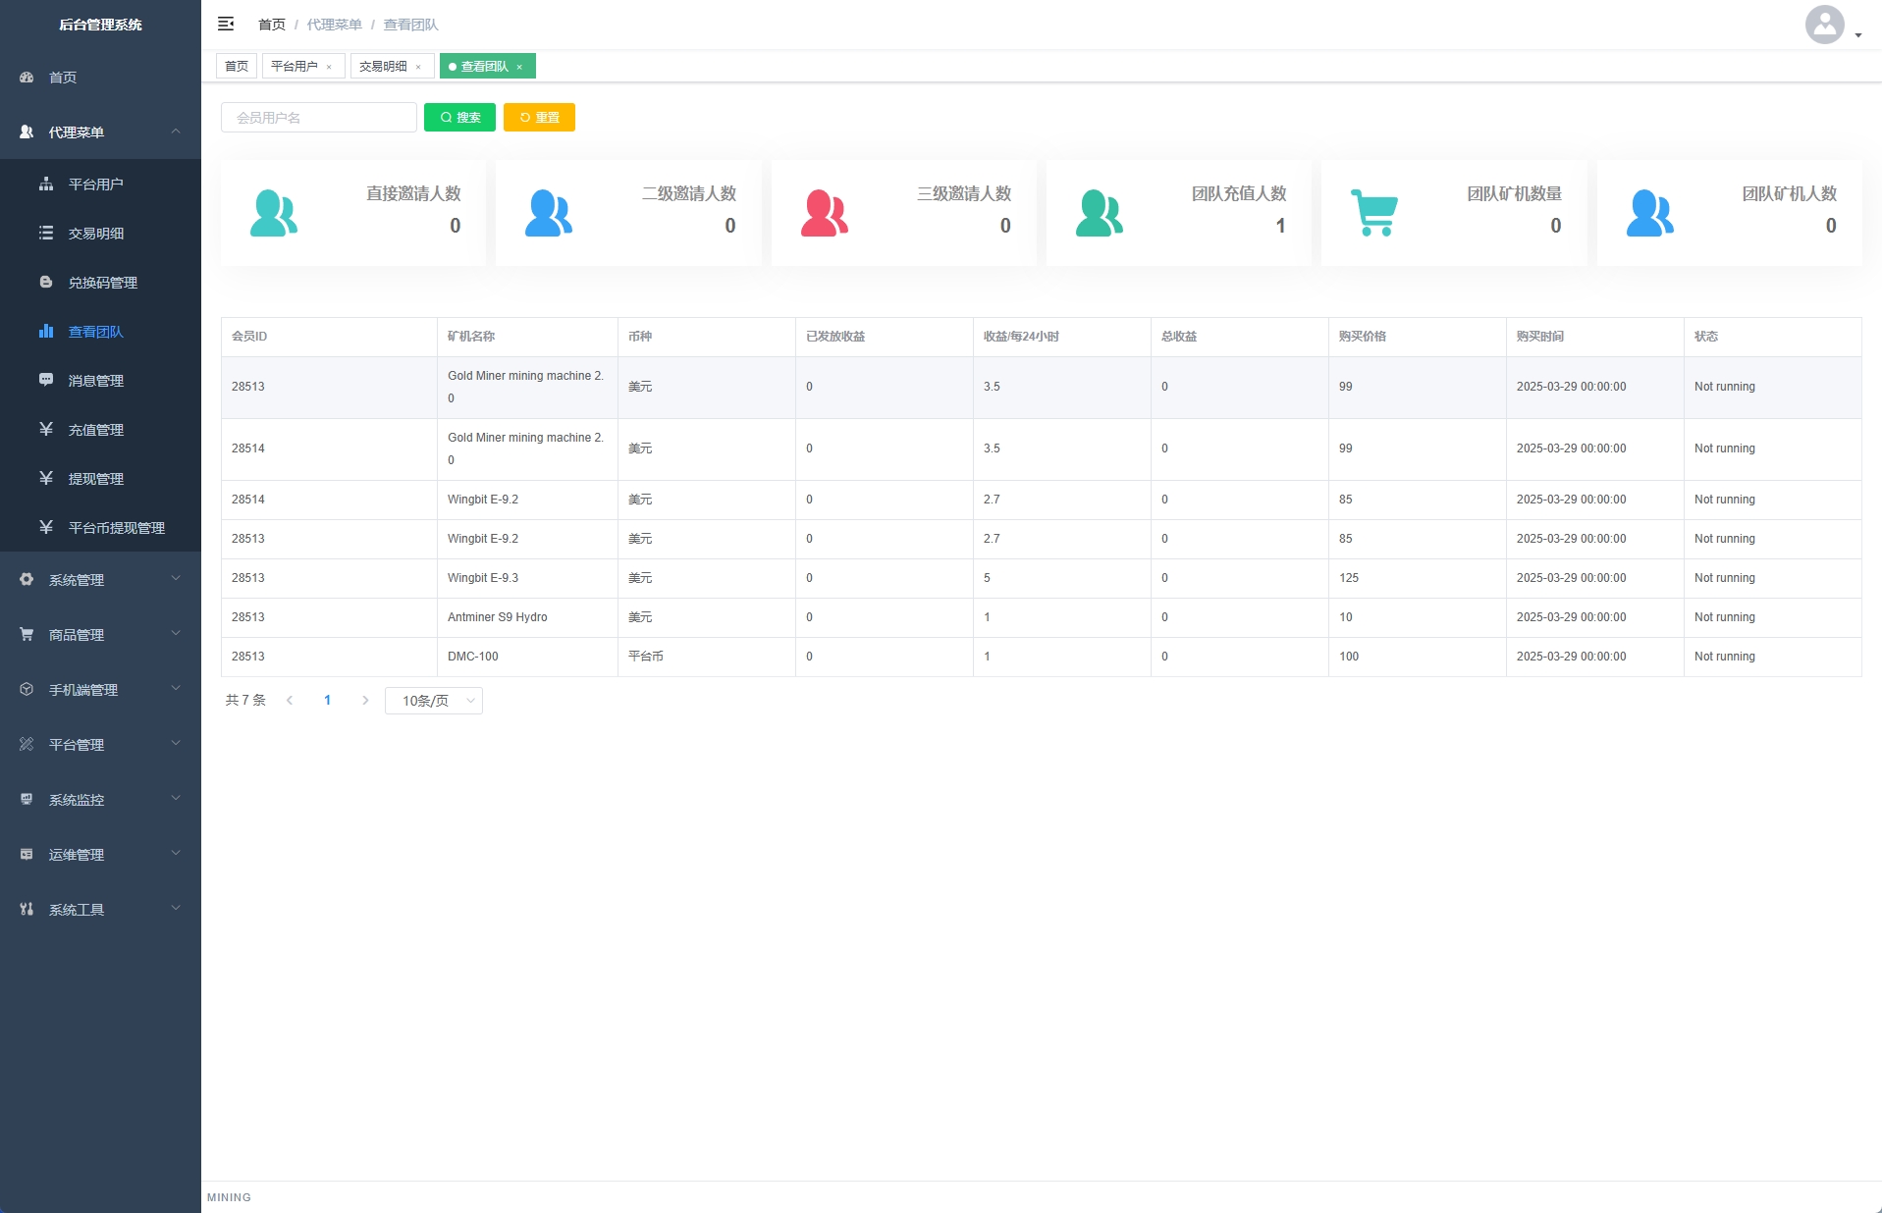The height and width of the screenshot is (1213, 1882).
Task: Click the yellow 重置 button
Action: point(539,118)
